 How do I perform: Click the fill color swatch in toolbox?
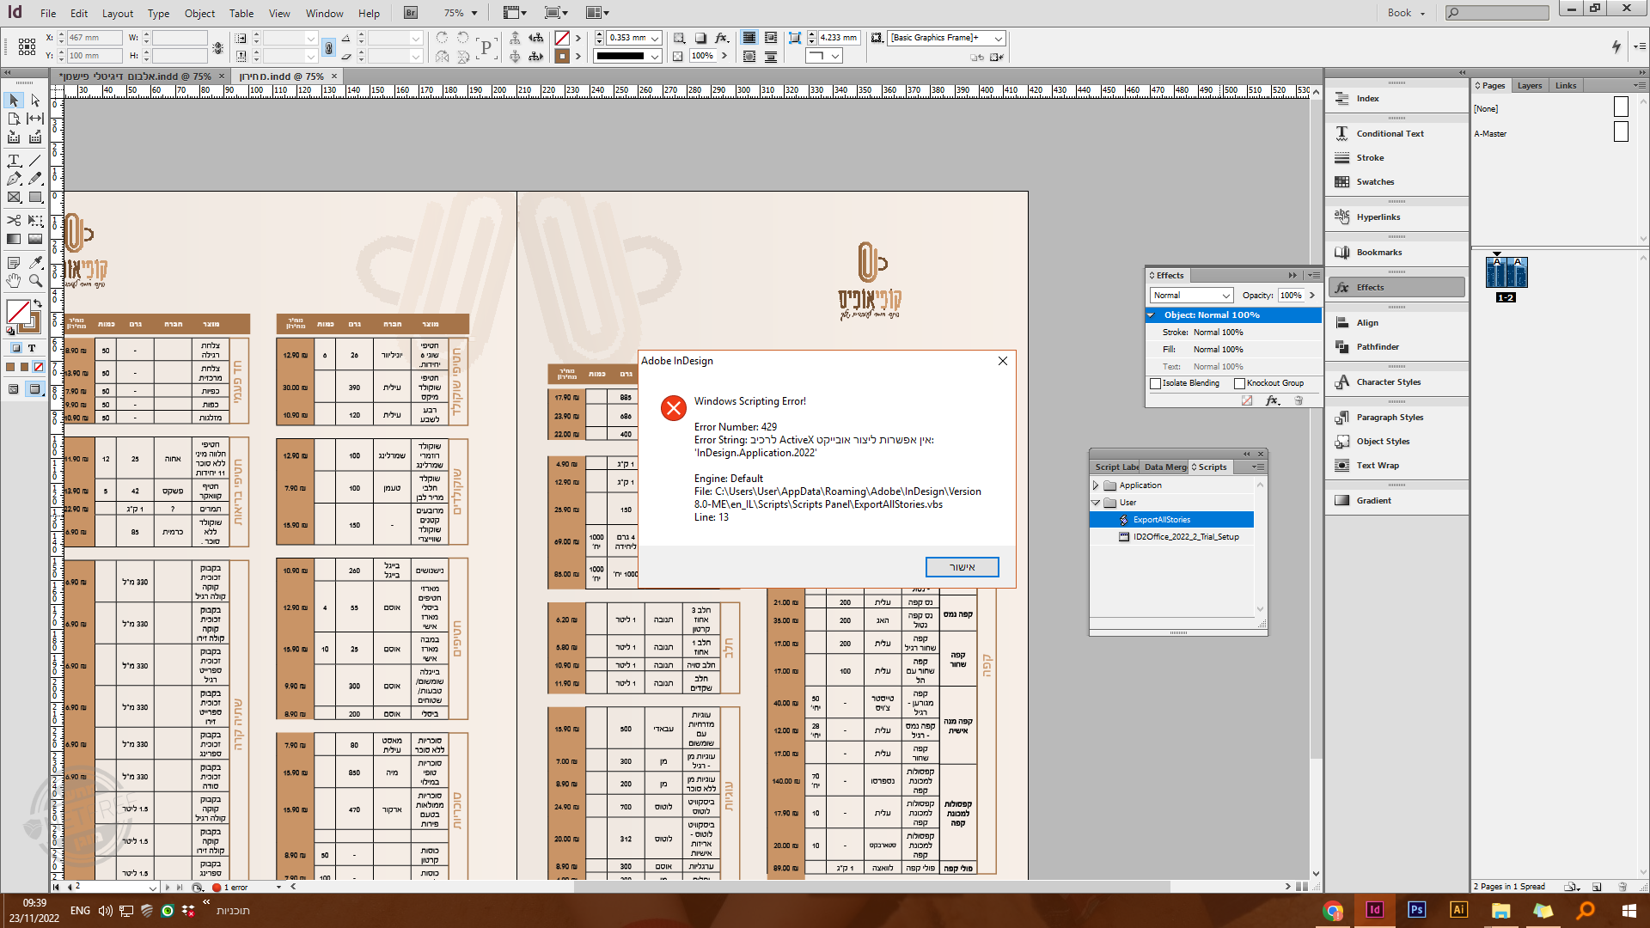(18, 311)
